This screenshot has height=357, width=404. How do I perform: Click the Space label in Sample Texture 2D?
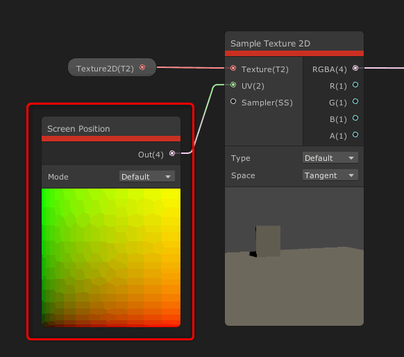coord(243,175)
